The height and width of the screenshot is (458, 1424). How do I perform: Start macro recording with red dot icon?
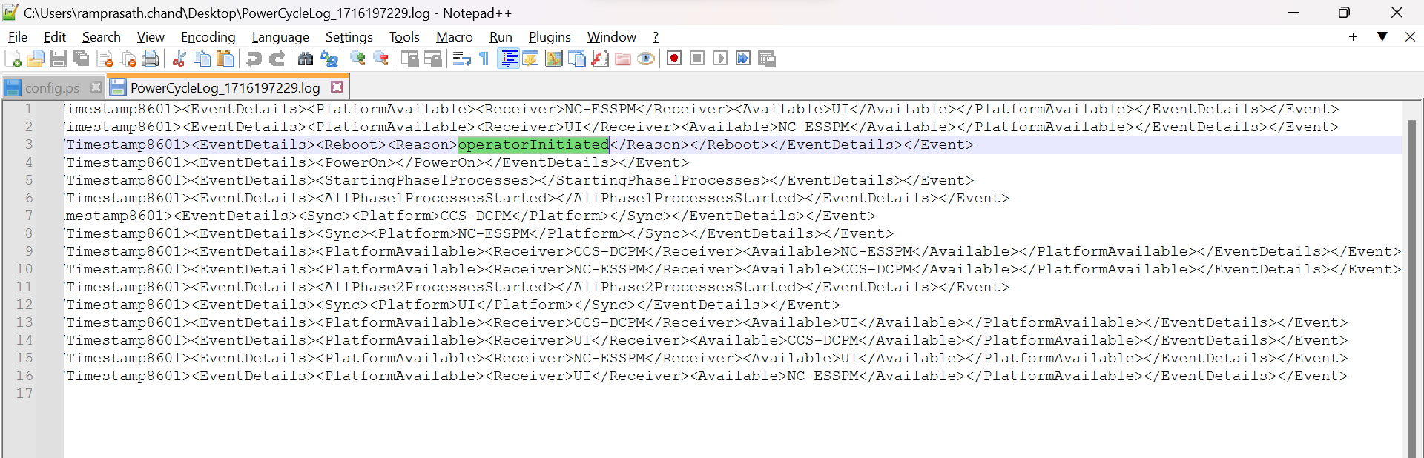(674, 59)
